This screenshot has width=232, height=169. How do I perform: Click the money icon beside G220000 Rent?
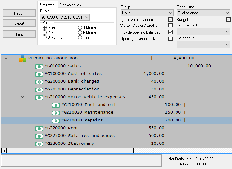point(39,128)
